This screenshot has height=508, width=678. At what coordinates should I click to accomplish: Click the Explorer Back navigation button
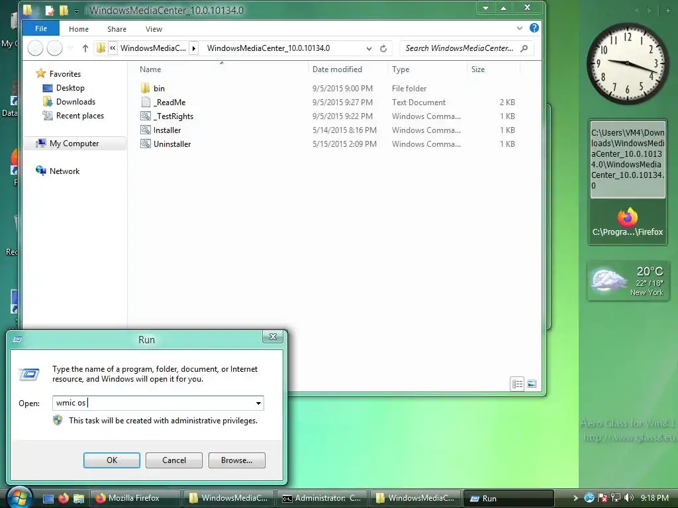(x=36, y=48)
